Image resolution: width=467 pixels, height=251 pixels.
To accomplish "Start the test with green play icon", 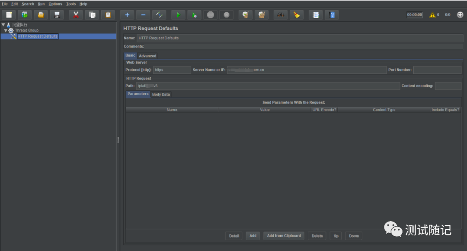I will coord(179,15).
